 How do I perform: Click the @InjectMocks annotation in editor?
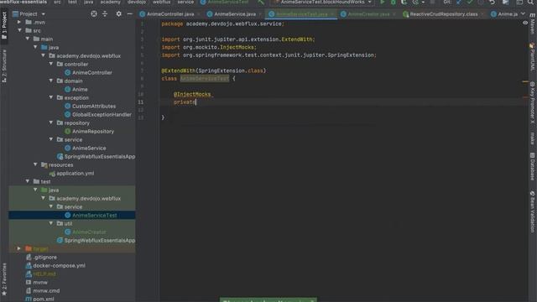coord(192,94)
